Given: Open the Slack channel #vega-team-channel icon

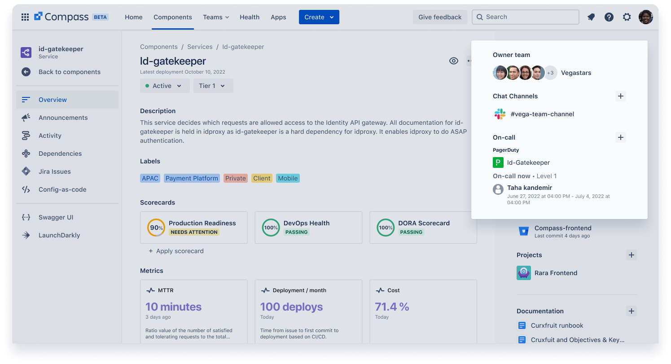Looking at the screenshot, I should 499,114.
